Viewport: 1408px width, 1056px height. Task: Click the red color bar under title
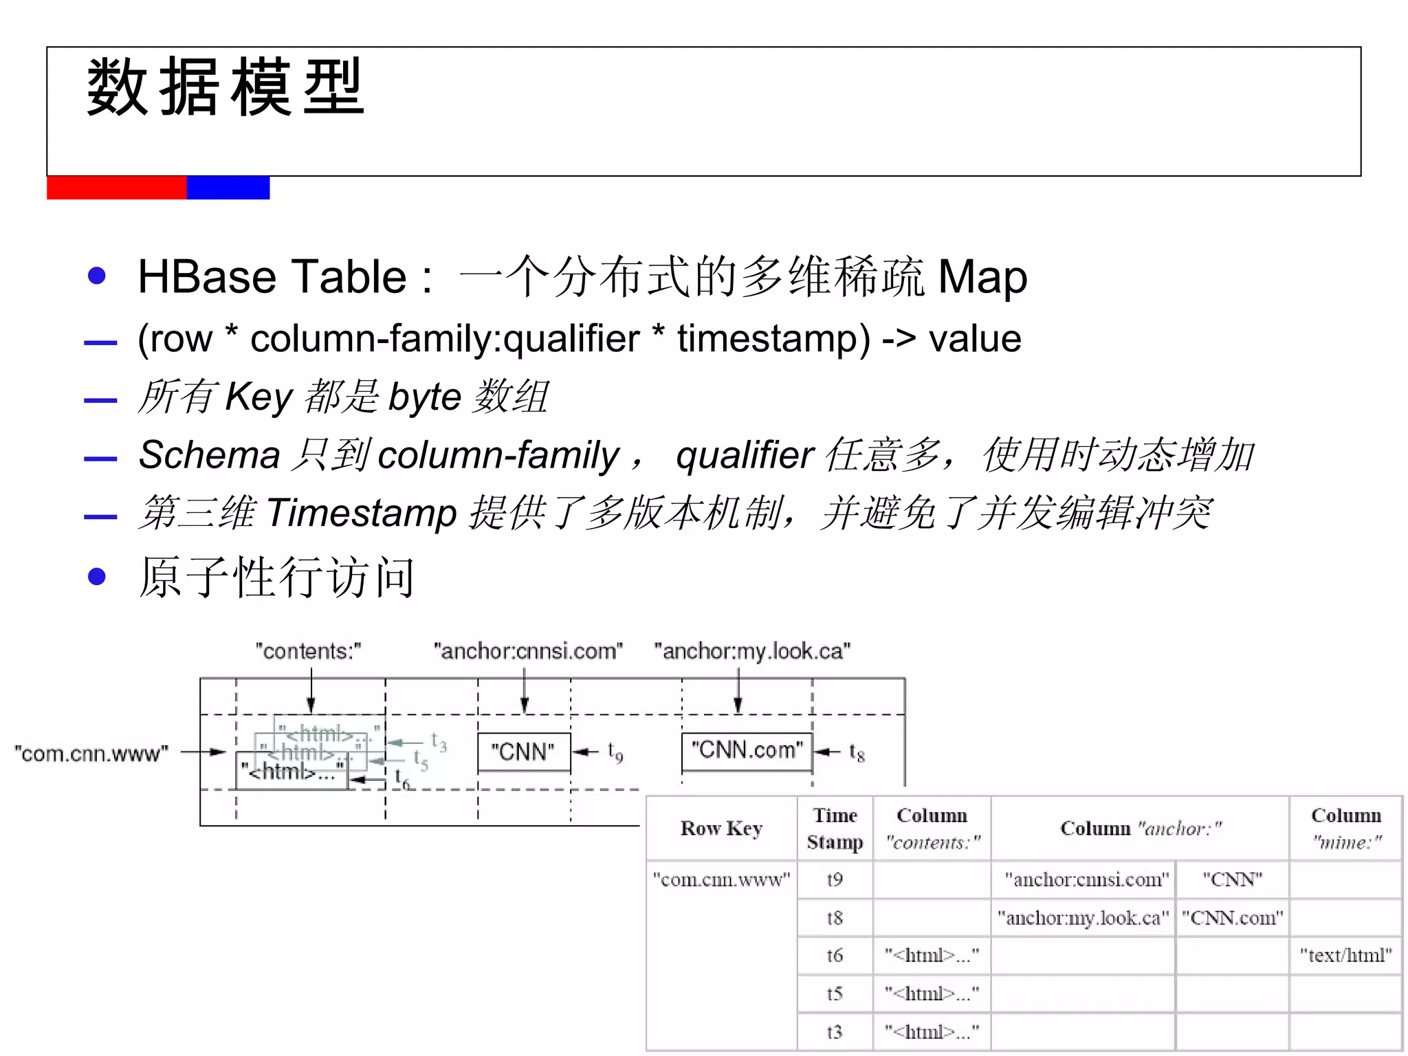116,188
